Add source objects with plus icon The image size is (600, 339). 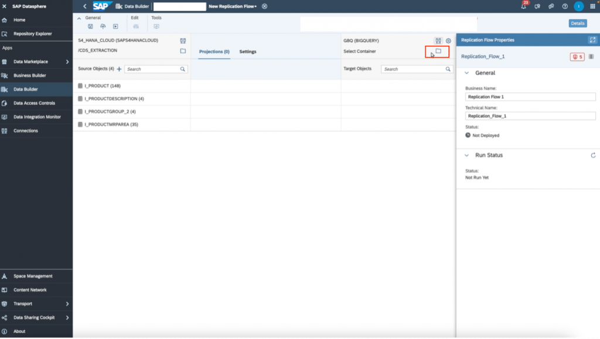[x=119, y=69]
